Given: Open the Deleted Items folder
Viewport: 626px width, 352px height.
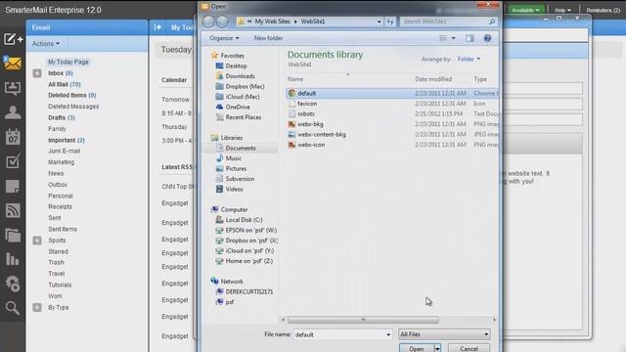Looking at the screenshot, I should 71,96.
